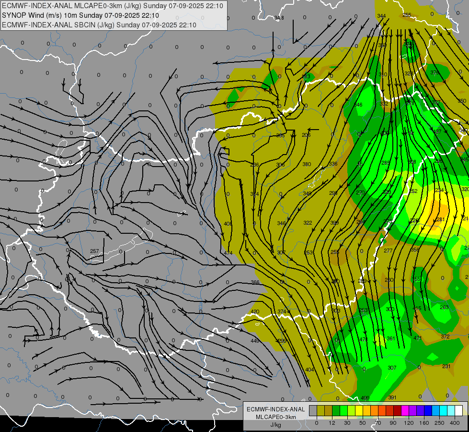Click the map value '322'
469x432 pixels.
pyautogui.click(x=308, y=223)
